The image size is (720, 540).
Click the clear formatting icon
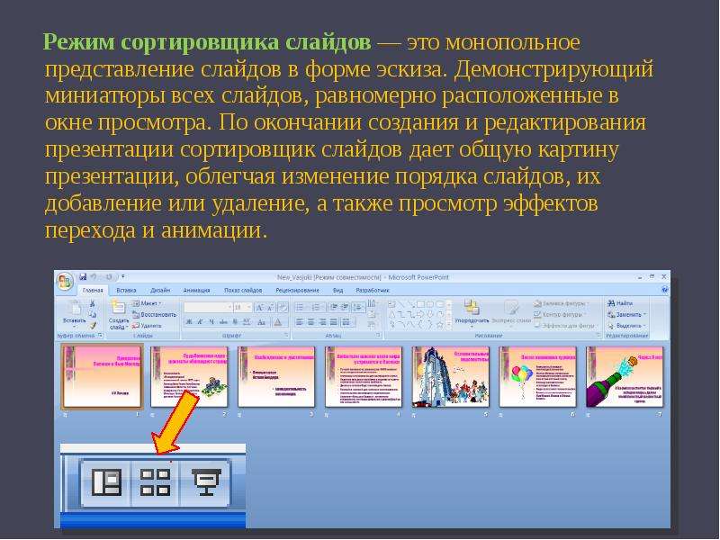283,307
